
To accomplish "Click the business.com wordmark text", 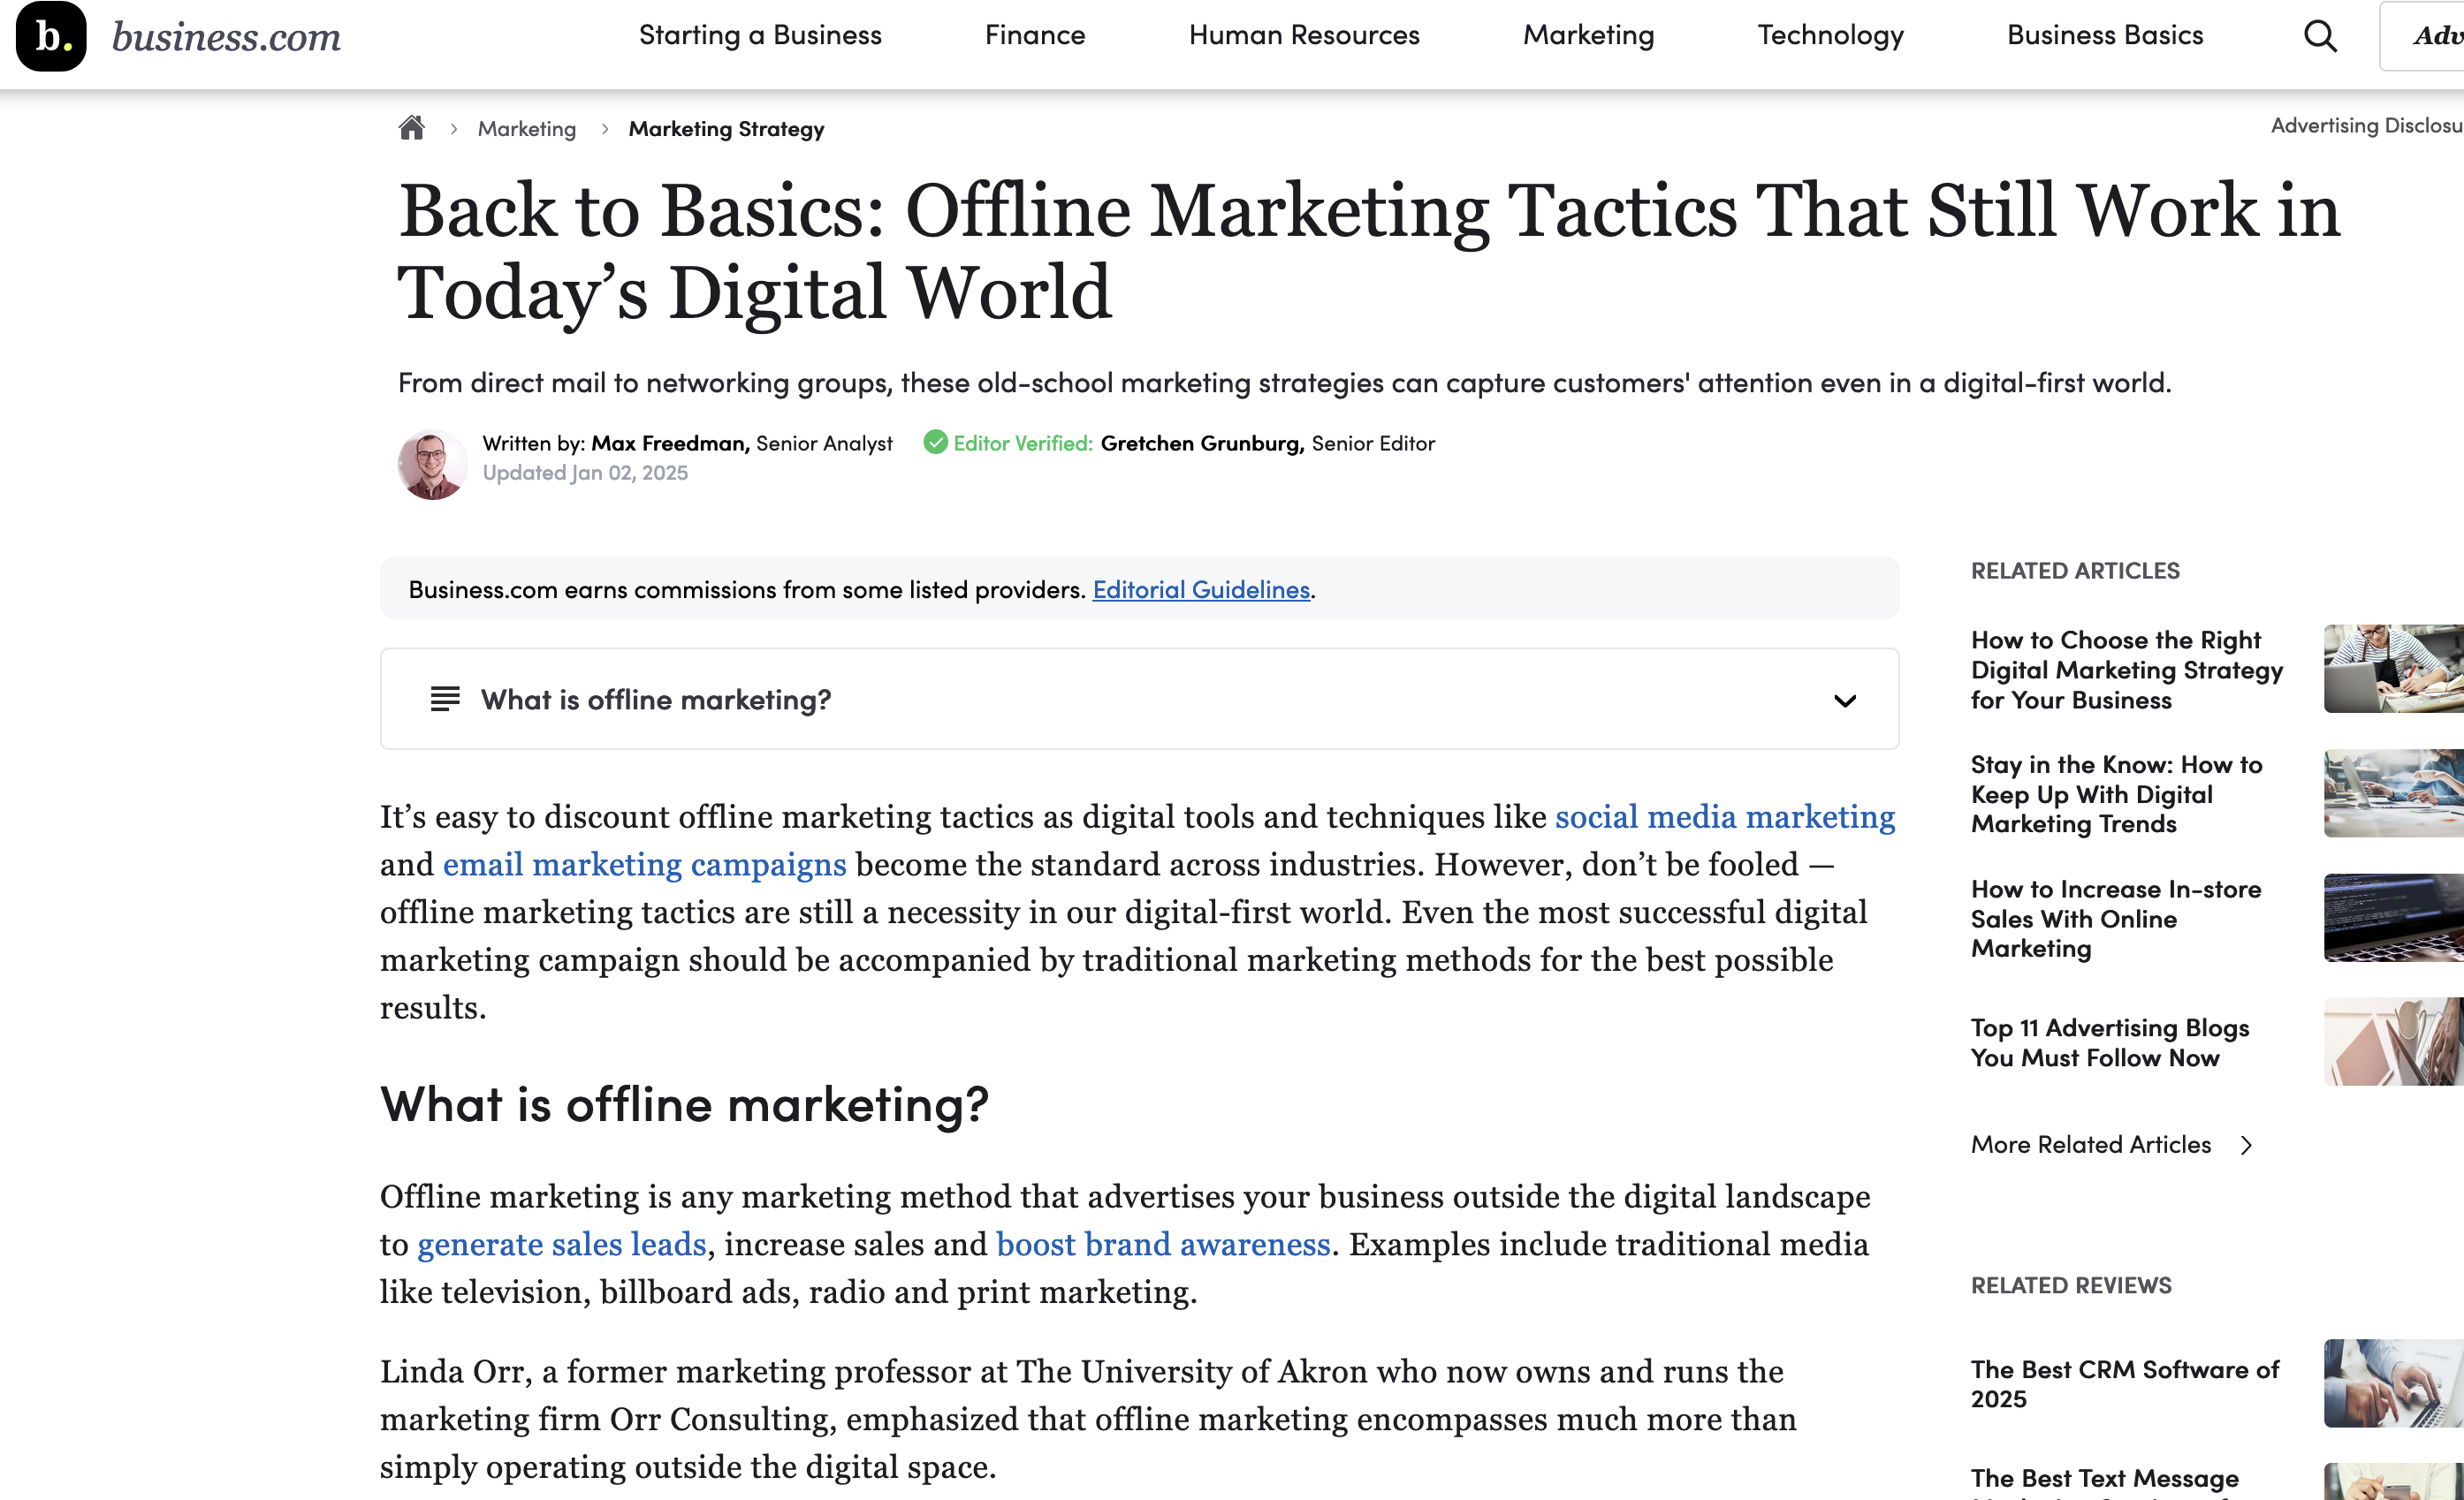I will [x=227, y=37].
